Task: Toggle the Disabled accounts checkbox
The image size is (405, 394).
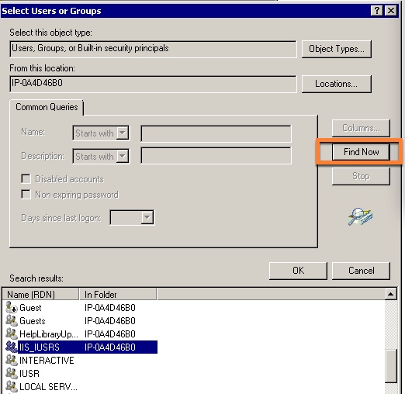Action: [26, 178]
